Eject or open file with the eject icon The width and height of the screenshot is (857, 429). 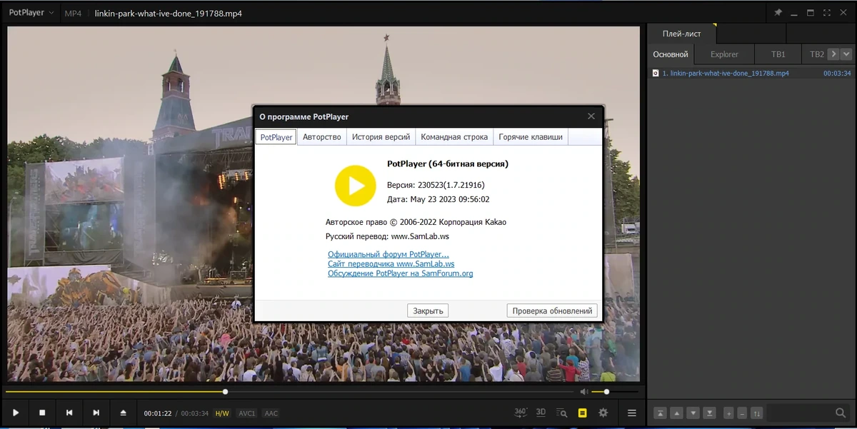pos(123,413)
